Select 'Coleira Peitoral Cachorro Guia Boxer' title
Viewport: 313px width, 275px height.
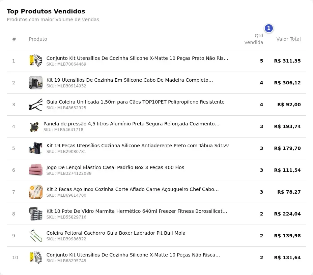point(116,233)
